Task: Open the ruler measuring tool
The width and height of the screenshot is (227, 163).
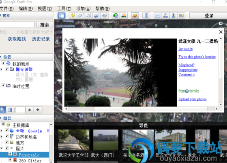Action: pyautogui.click(x=146, y=16)
